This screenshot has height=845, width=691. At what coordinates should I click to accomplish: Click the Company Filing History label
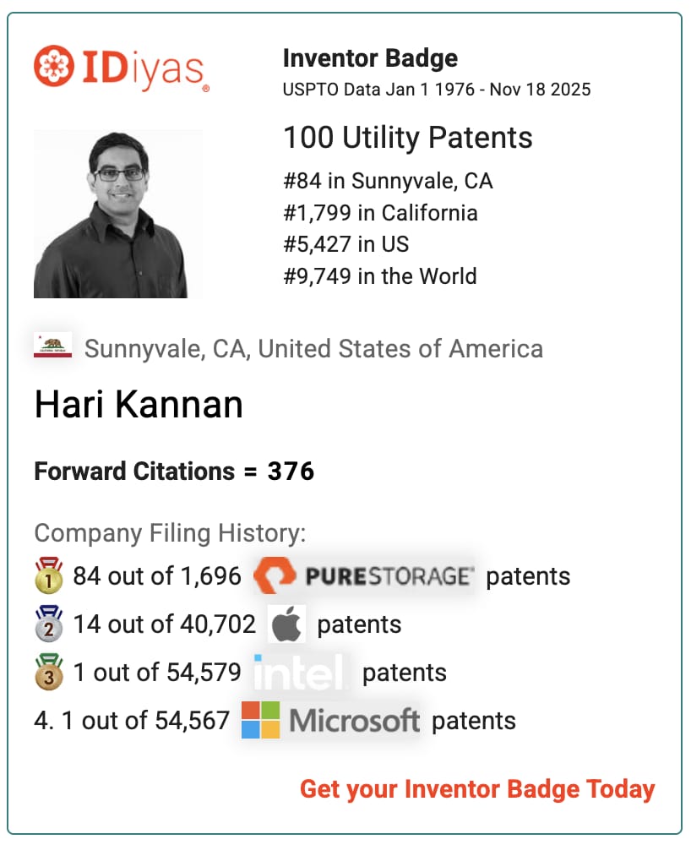click(x=170, y=533)
